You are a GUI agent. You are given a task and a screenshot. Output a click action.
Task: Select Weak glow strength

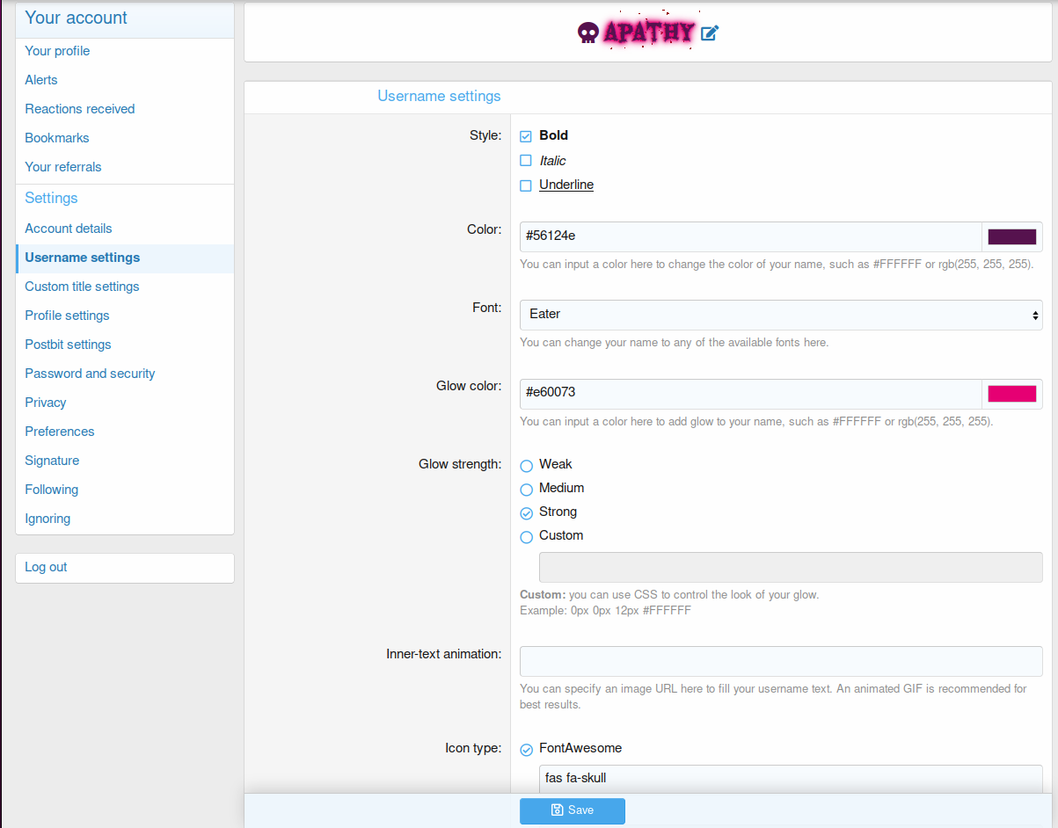tap(527, 466)
